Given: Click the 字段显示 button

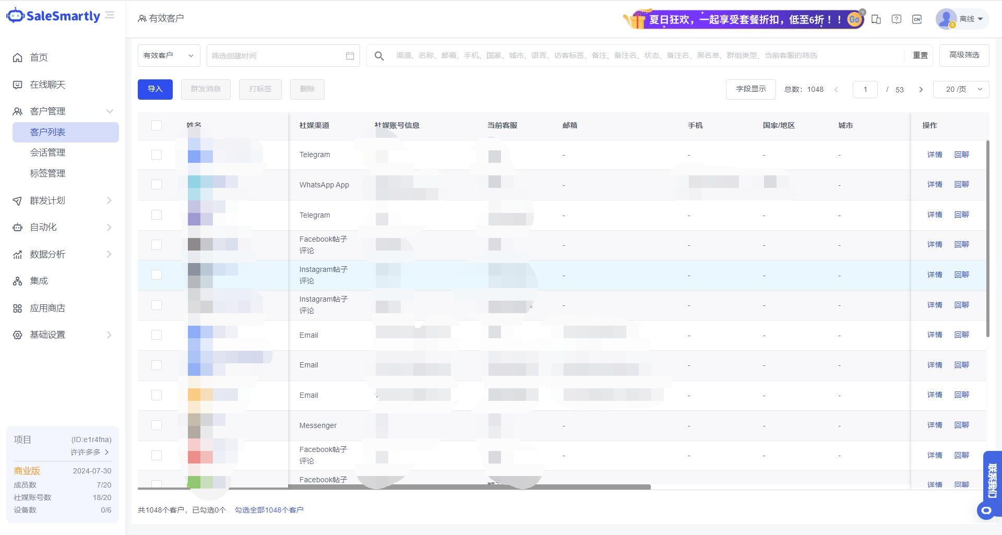Looking at the screenshot, I should point(751,89).
